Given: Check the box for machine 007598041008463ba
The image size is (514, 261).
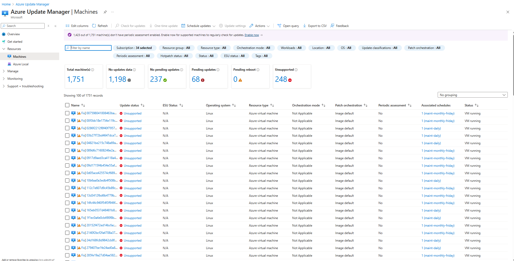Looking at the screenshot, I should click(67, 113).
